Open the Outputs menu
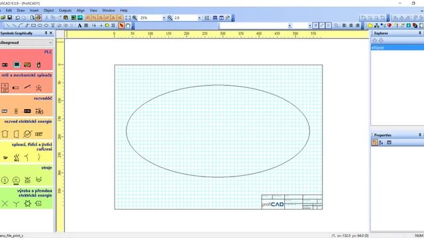 pos(65,11)
